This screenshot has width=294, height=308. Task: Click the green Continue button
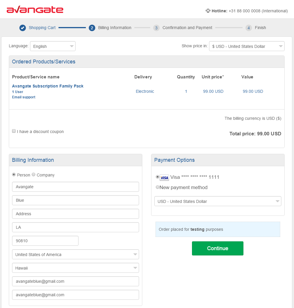218,248
